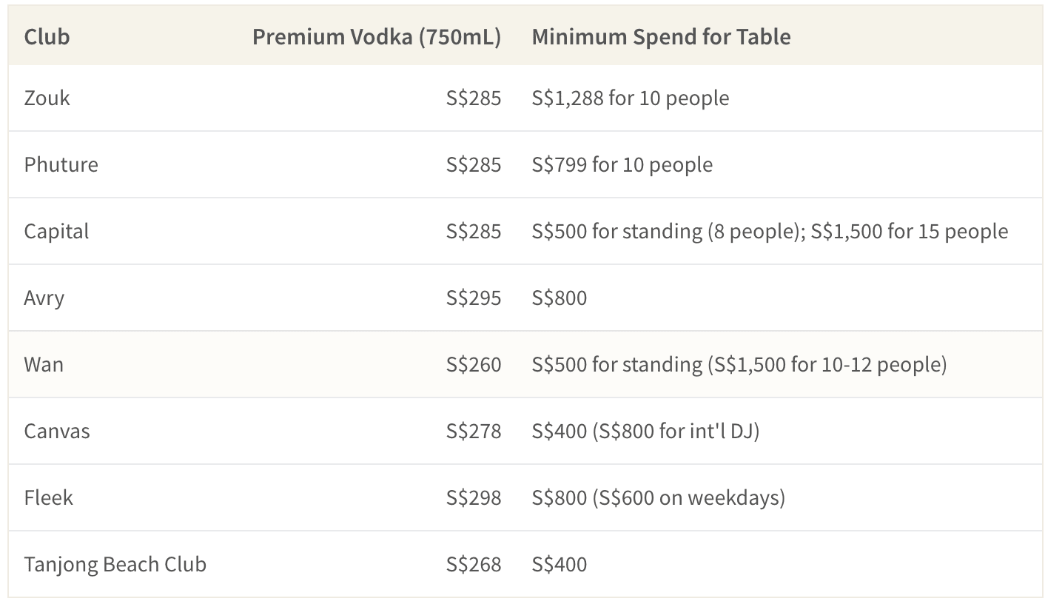1045x604 pixels.
Task: Select Tanjong Beach Club cell
Action: [115, 564]
